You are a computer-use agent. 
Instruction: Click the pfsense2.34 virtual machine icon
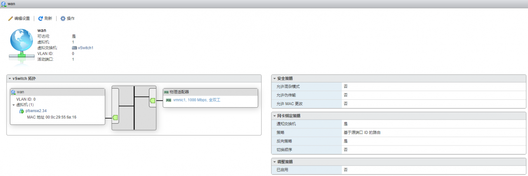21,111
